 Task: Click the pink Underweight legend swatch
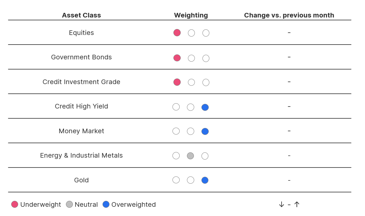[15, 204]
